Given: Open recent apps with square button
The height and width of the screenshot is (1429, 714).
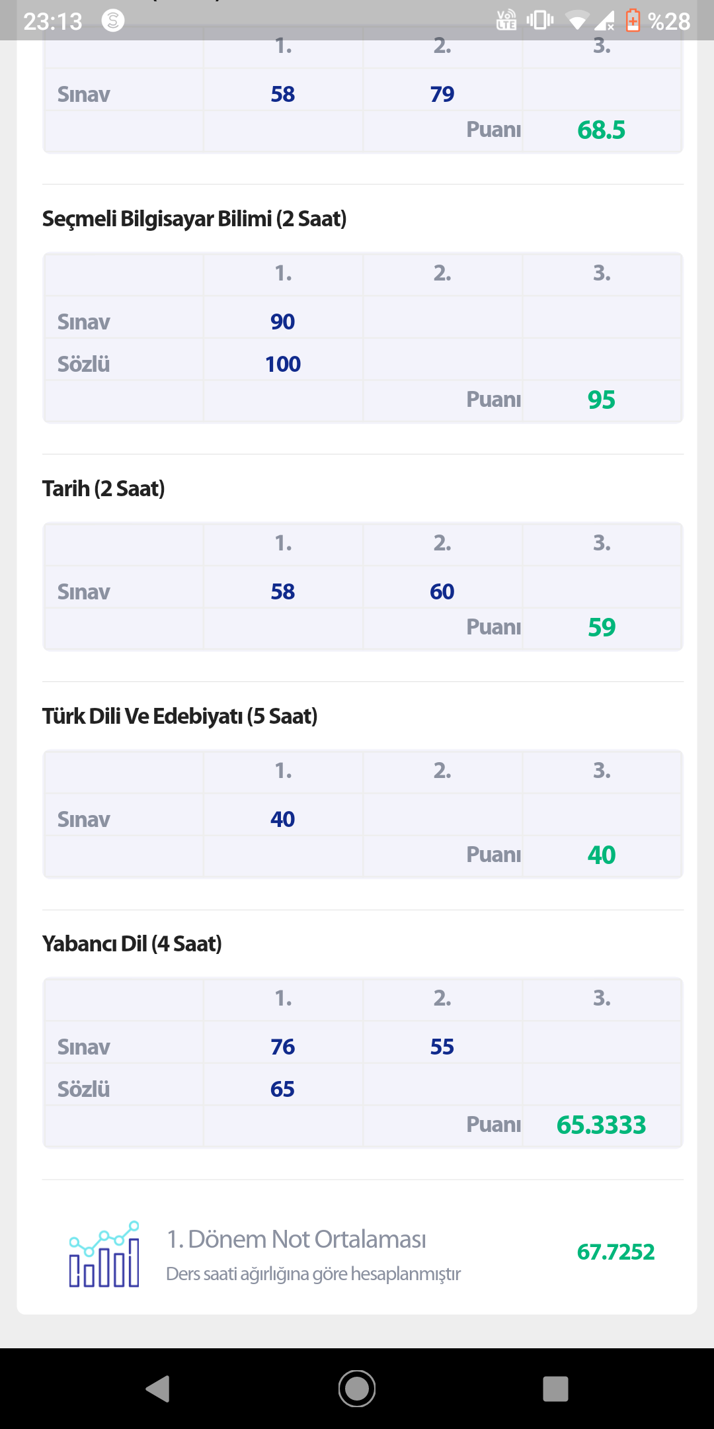Looking at the screenshot, I should (555, 1389).
